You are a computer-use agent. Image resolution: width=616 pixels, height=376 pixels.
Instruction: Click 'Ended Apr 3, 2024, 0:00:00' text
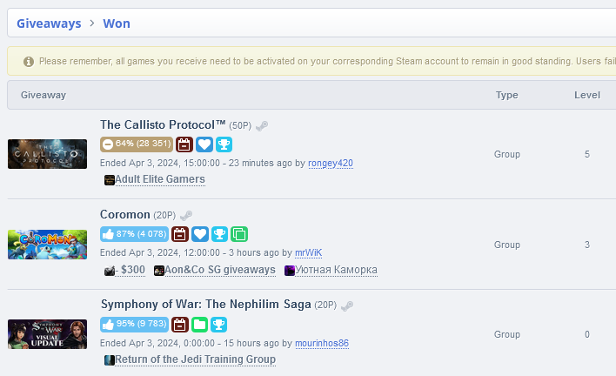pyautogui.click(x=157, y=343)
